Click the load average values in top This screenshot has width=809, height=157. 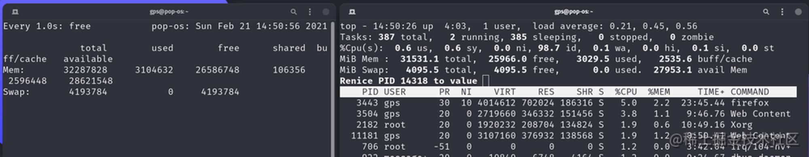[x=653, y=26]
